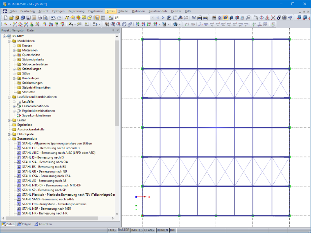Pin the Projekt-Navigator panel

pos(113,30)
